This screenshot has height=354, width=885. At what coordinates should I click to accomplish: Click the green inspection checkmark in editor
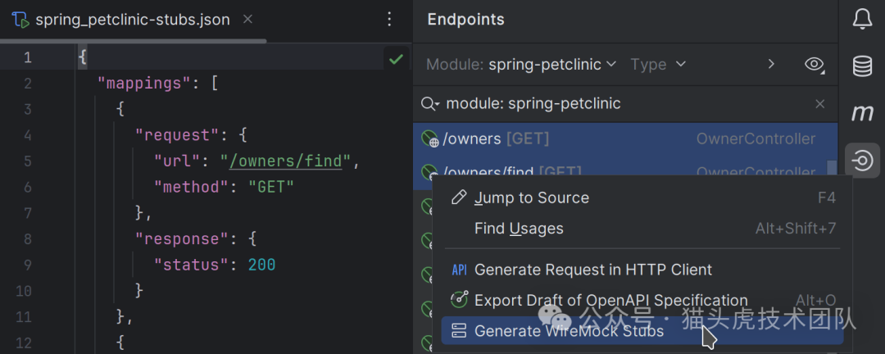pyautogui.click(x=396, y=58)
